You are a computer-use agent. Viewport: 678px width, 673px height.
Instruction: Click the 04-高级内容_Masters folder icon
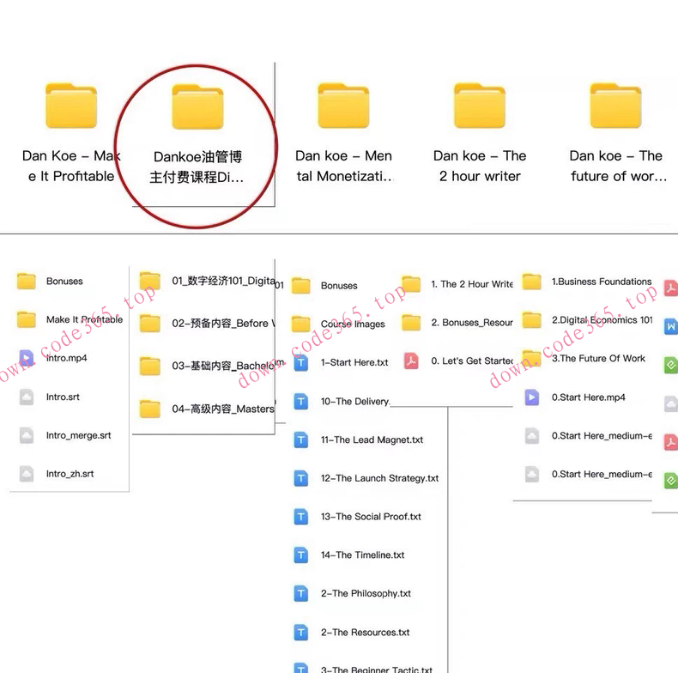coord(149,409)
